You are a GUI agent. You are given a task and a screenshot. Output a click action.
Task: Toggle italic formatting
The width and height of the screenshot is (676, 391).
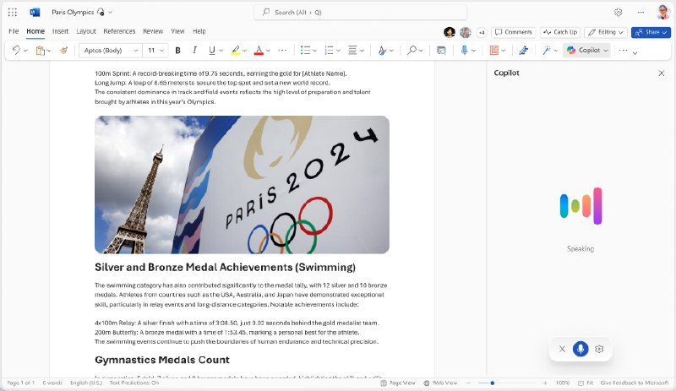pyautogui.click(x=195, y=51)
